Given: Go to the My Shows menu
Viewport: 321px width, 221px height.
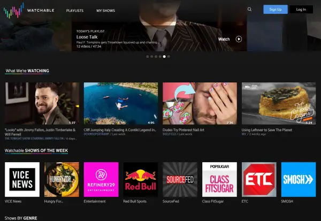Looking at the screenshot, I should coord(105,11).
